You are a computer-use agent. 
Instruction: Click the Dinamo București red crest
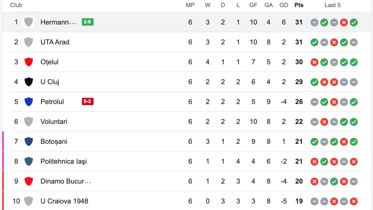[29, 181]
